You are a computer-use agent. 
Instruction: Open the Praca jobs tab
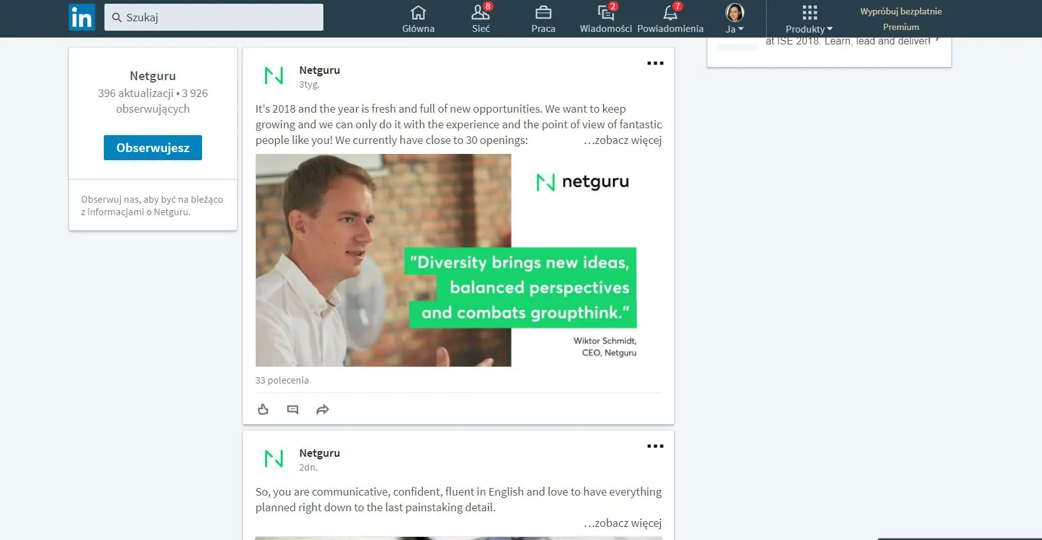point(544,19)
